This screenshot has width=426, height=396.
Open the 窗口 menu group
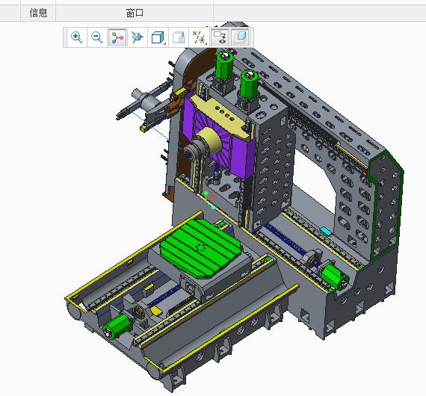tap(135, 13)
